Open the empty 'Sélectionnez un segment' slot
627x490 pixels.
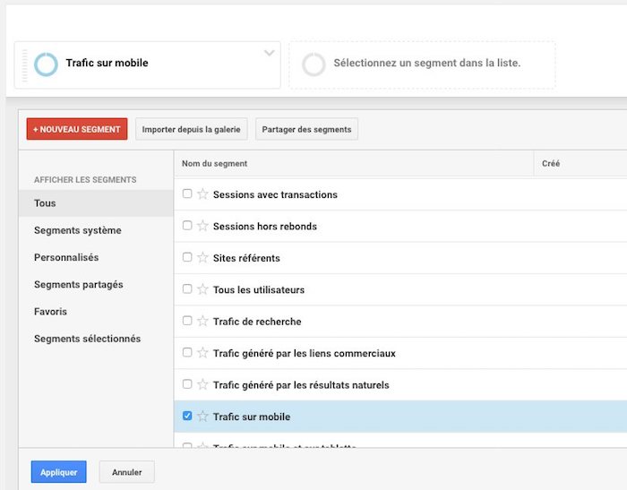(x=421, y=64)
